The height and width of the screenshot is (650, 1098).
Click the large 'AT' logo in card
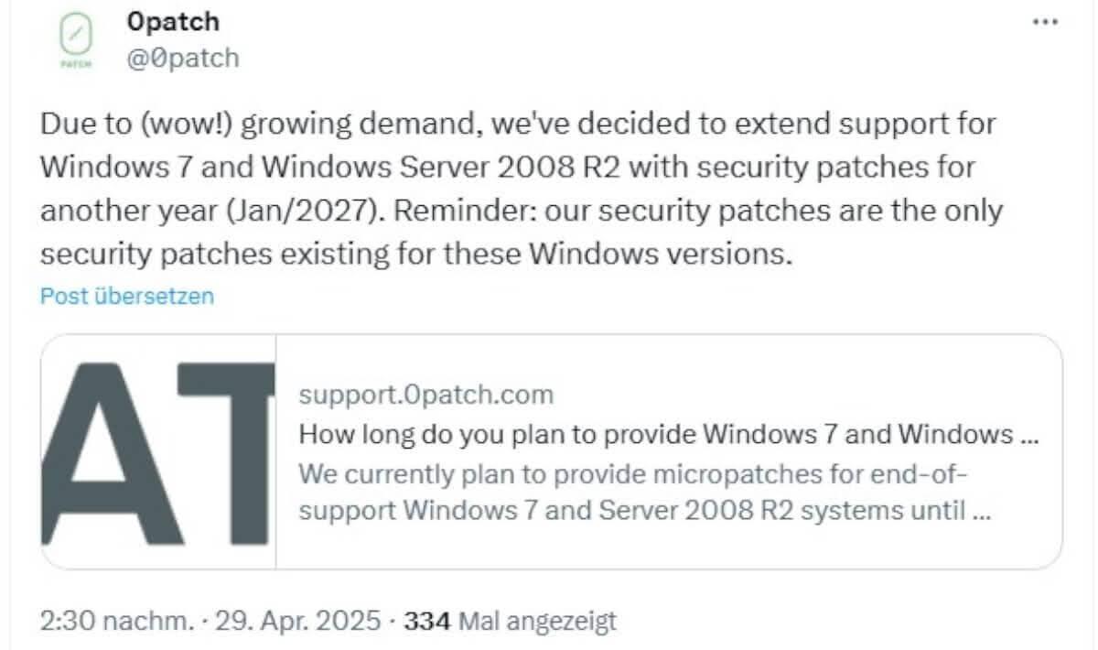coord(158,452)
